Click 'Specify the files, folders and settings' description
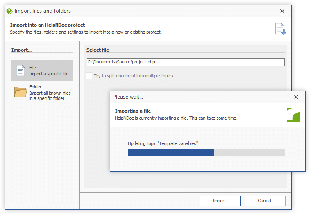 [86, 32]
